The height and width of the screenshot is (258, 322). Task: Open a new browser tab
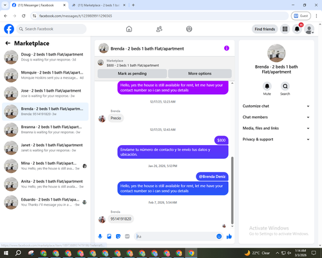coord(133,5)
